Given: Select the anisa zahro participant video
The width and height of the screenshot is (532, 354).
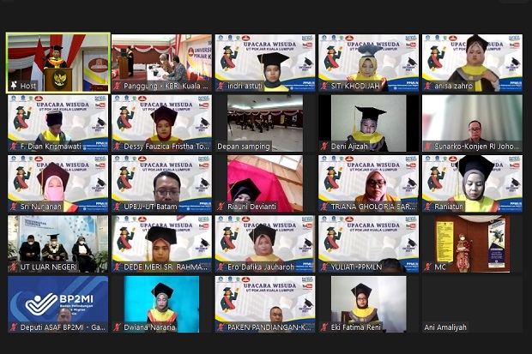Looking at the screenshot, I should pos(472,63).
